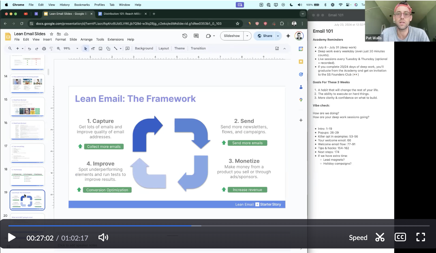The height and width of the screenshot is (253, 436).
Task: Mute the video volume
Action: tap(103, 237)
